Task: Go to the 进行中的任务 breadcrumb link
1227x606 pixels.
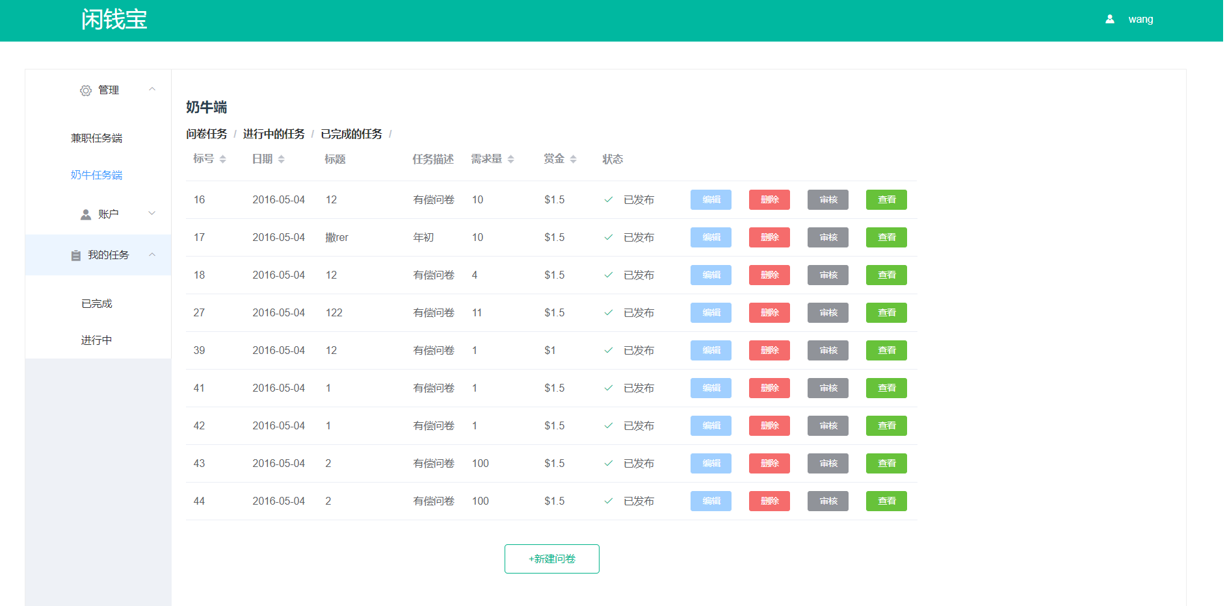Action: (x=274, y=134)
